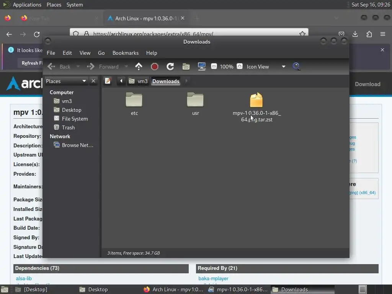Open Firefox hamburger menu
The image size is (392, 294).
(x=383, y=34)
